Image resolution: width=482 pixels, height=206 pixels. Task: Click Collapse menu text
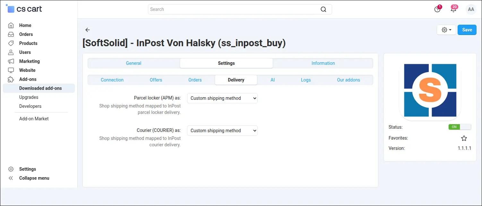pyautogui.click(x=34, y=178)
